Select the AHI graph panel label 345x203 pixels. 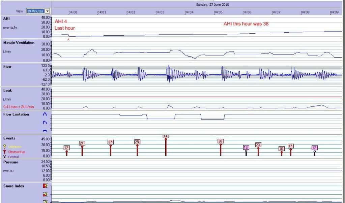(x=6, y=19)
